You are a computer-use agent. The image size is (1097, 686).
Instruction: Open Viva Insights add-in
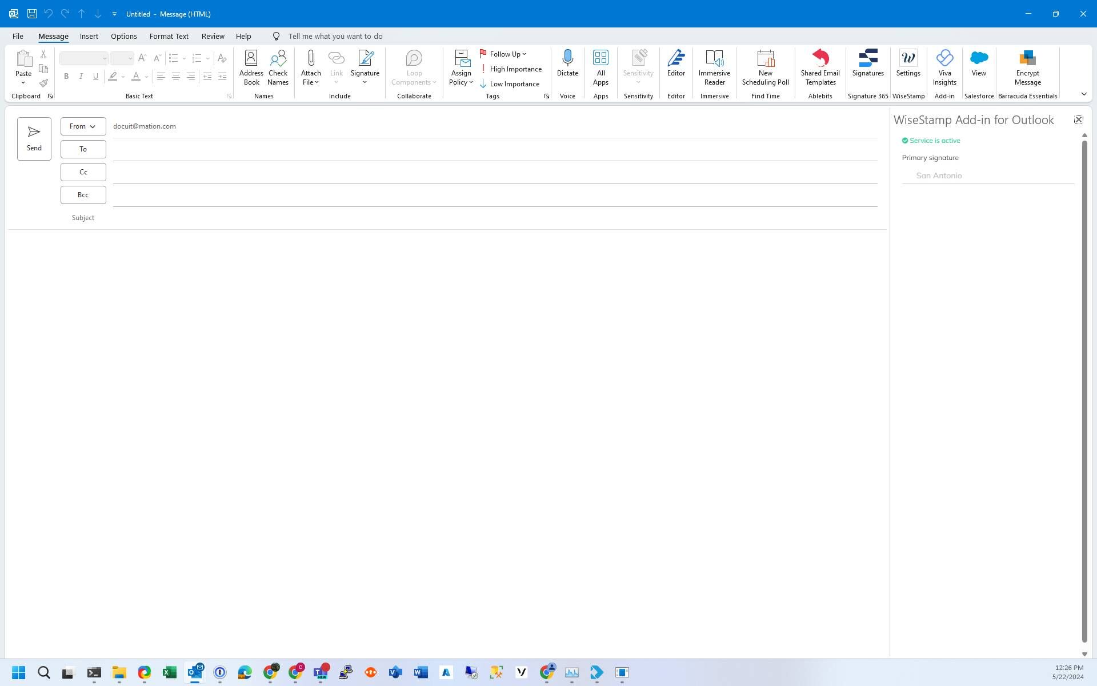coord(944,67)
